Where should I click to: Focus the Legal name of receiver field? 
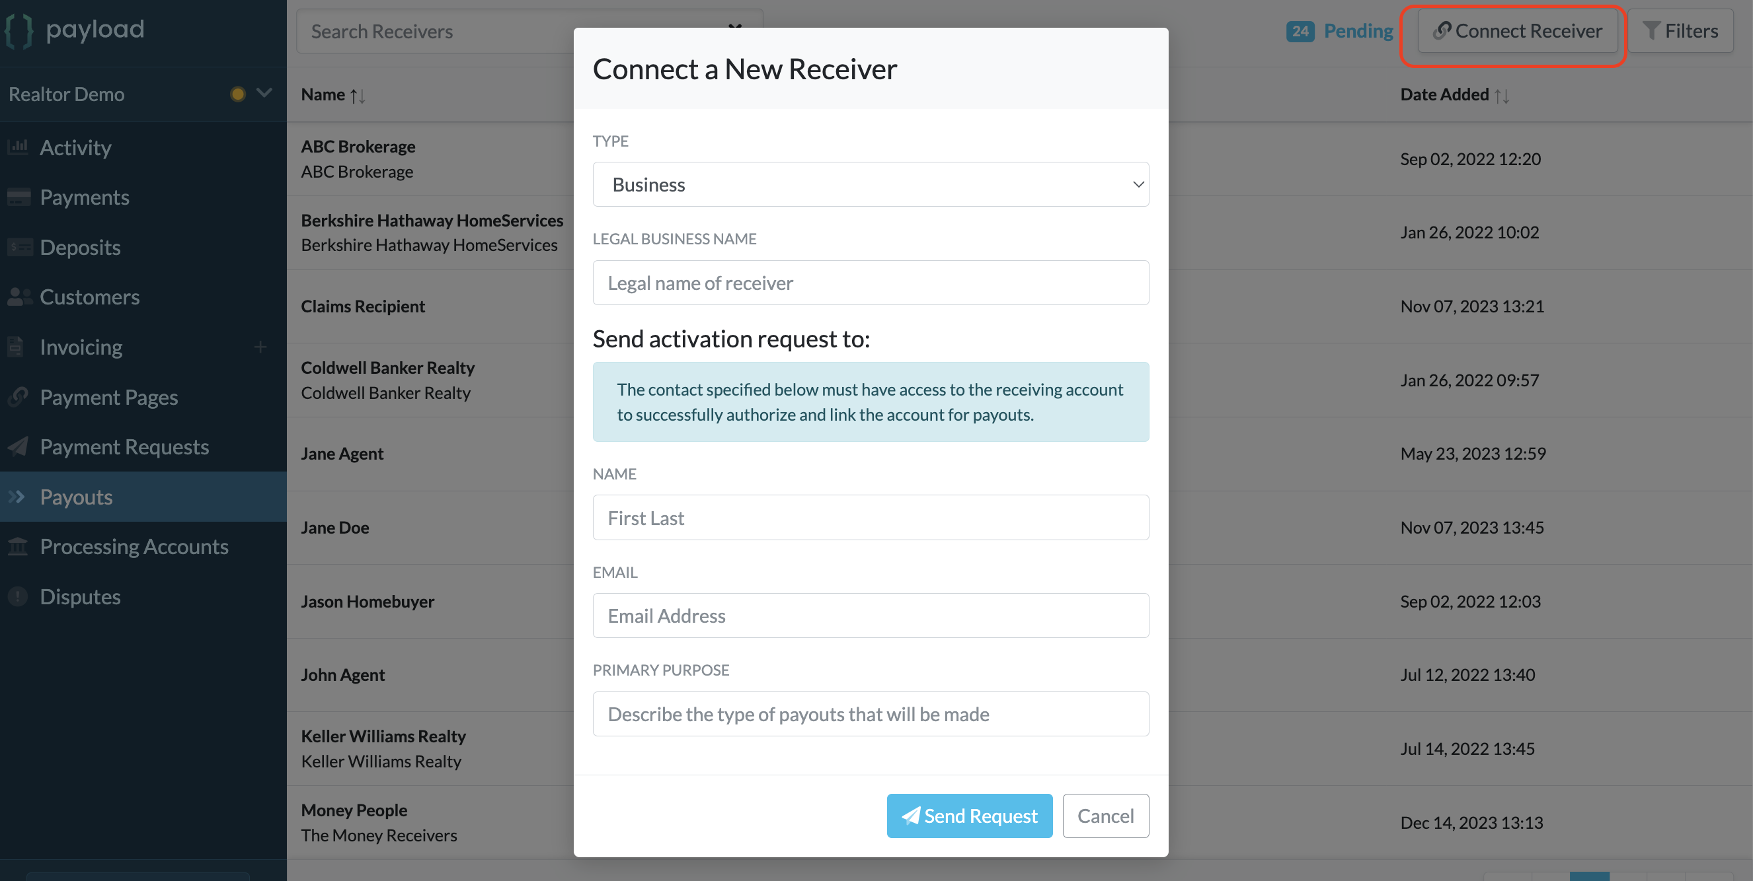click(871, 283)
